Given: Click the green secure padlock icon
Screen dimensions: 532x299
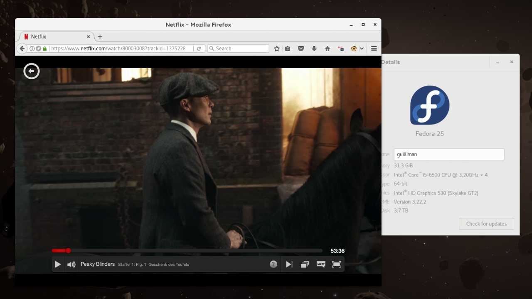Looking at the screenshot, I should 45,49.
